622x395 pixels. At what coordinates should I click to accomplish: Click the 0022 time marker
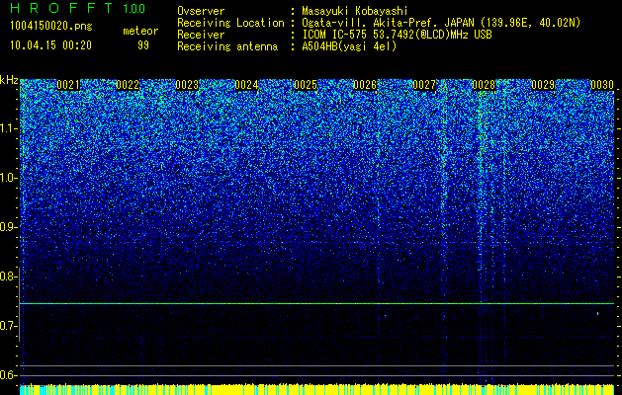click(128, 85)
